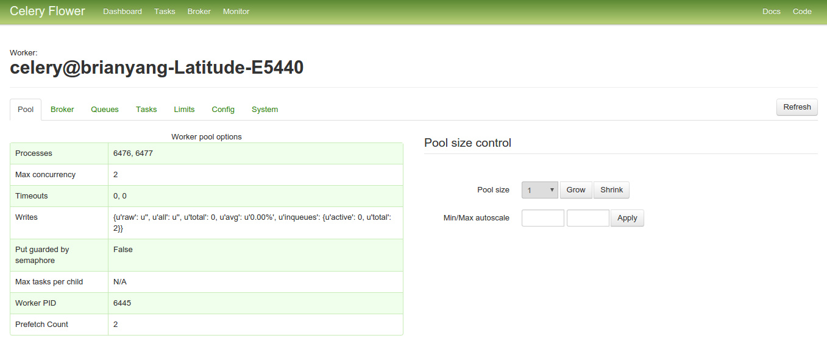Click the Worker PID value 6445
The height and width of the screenshot is (341, 827).
coord(122,303)
